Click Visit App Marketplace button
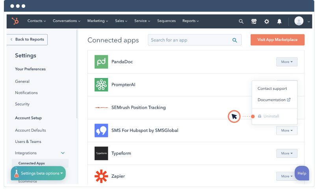The image size is (318, 191). tap(277, 40)
